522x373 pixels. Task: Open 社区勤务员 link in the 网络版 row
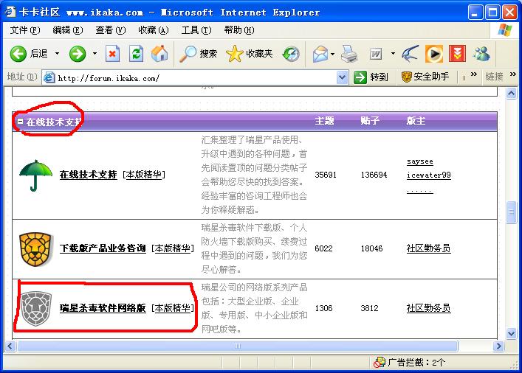(x=428, y=308)
